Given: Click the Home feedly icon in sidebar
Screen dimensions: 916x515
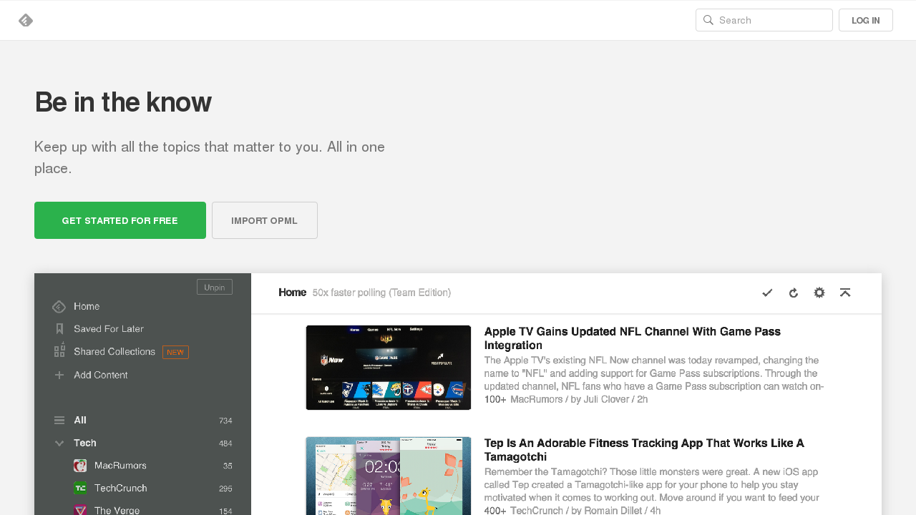Looking at the screenshot, I should (x=59, y=307).
